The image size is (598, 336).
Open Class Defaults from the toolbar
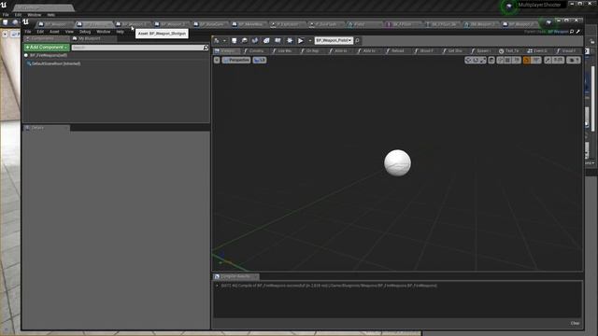278,40
